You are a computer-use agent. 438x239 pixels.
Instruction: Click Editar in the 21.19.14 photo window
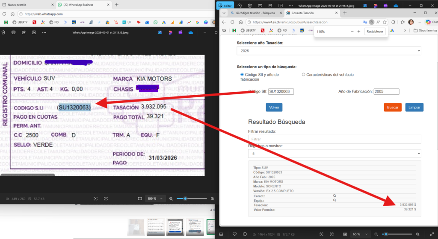[225, 6]
